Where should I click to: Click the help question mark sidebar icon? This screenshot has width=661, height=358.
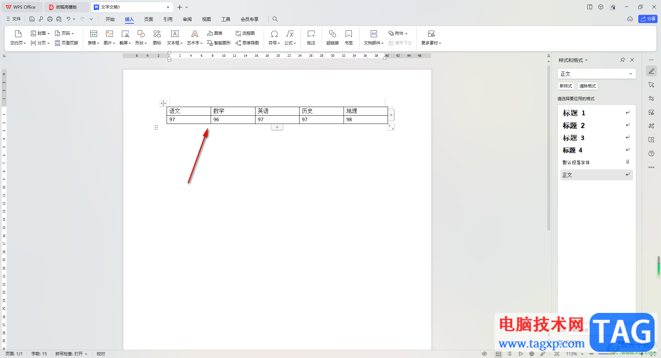pyautogui.click(x=651, y=154)
